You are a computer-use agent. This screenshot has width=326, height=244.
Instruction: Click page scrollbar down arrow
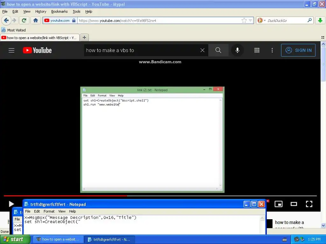tap(323, 225)
